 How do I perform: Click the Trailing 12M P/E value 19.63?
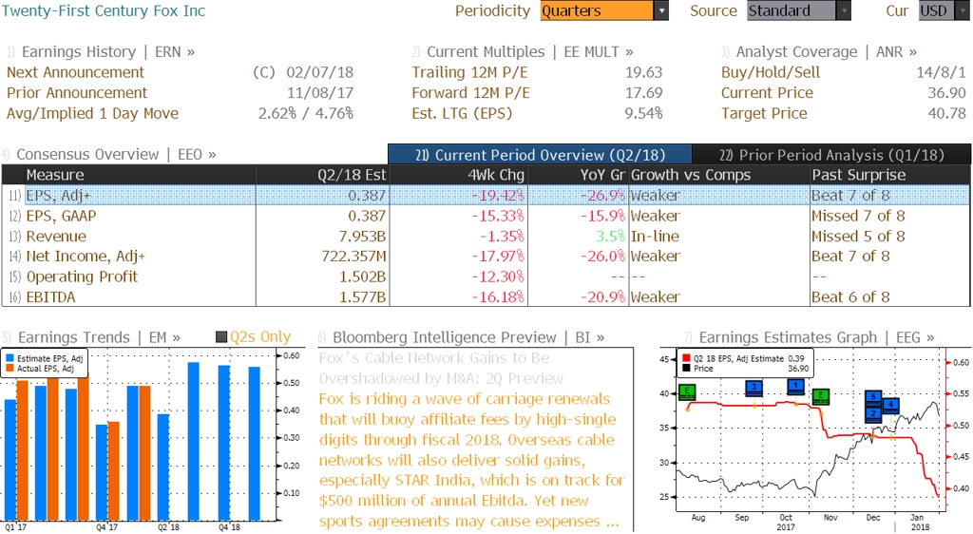(643, 72)
